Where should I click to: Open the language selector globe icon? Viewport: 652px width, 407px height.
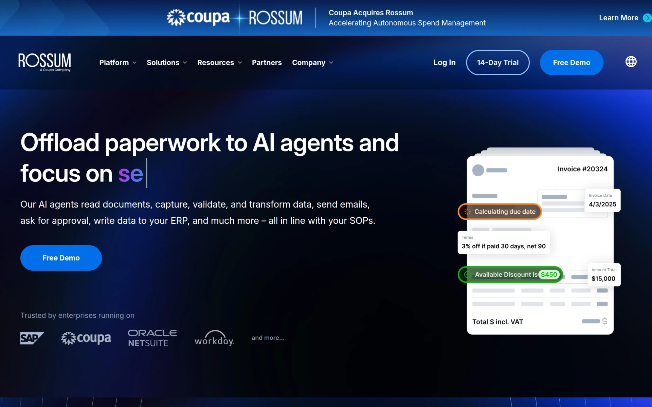[631, 62]
